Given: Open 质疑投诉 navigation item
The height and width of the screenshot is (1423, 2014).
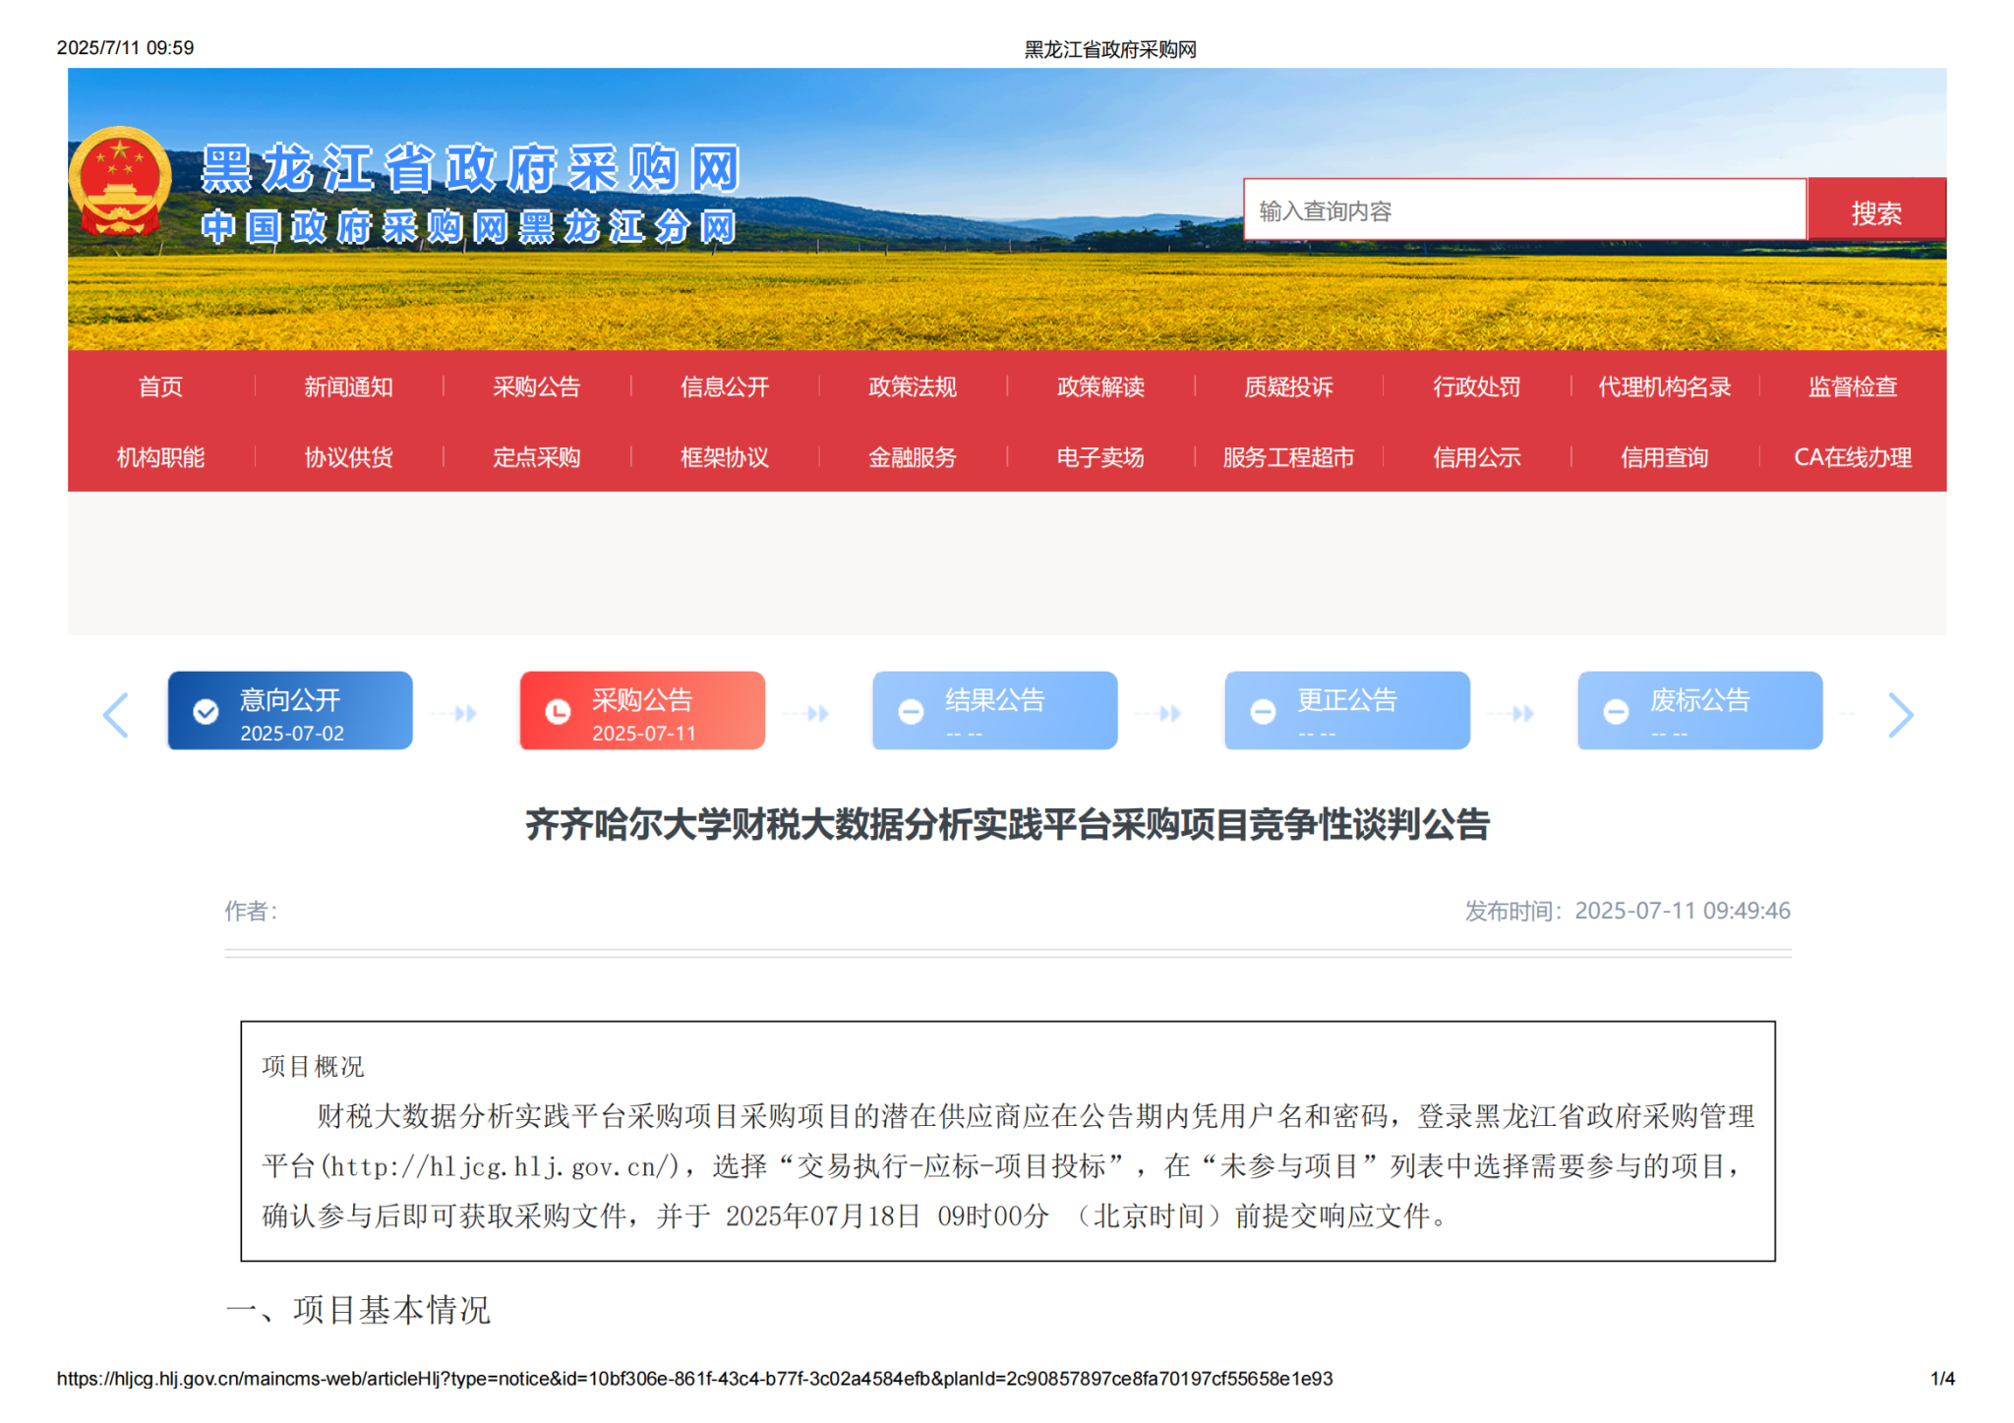Looking at the screenshot, I should [x=1288, y=386].
